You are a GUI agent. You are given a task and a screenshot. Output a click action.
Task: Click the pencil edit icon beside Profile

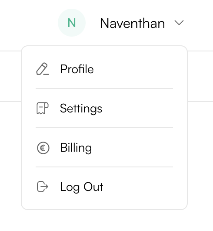pos(43,69)
